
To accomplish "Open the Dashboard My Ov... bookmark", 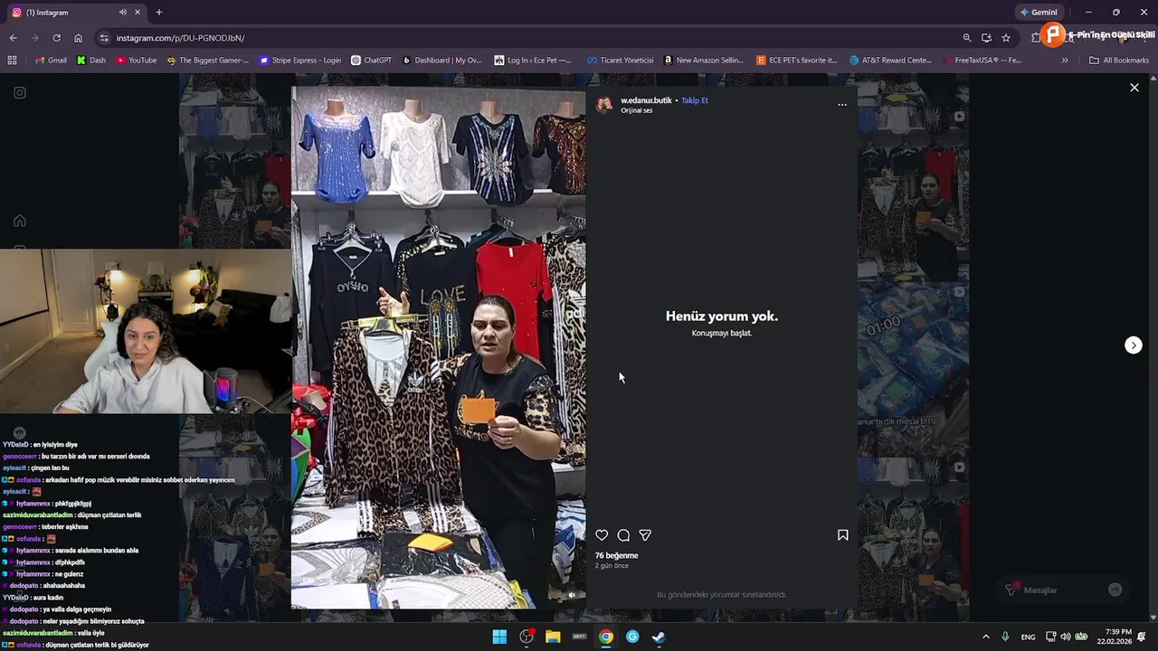I will click(441, 61).
